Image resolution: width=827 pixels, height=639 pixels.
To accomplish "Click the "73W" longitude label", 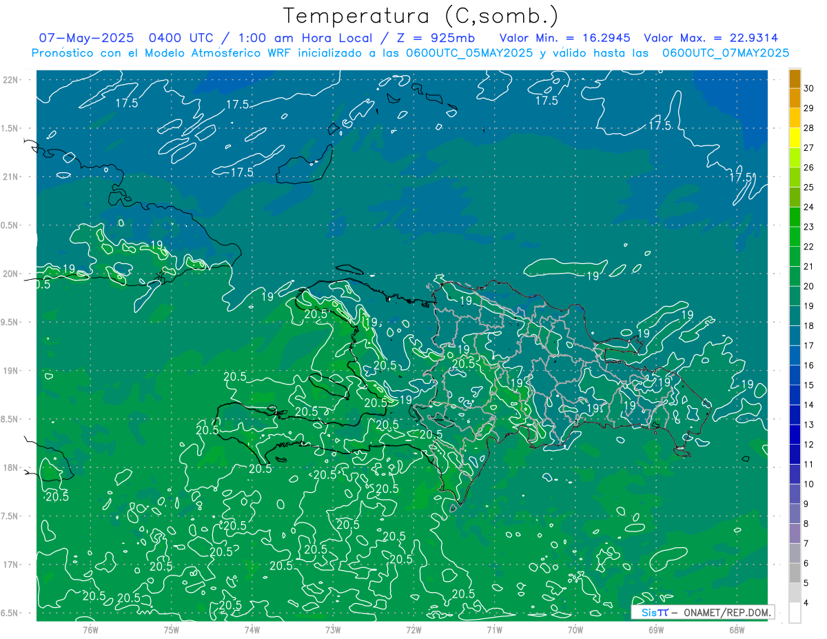I will (333, 629).
